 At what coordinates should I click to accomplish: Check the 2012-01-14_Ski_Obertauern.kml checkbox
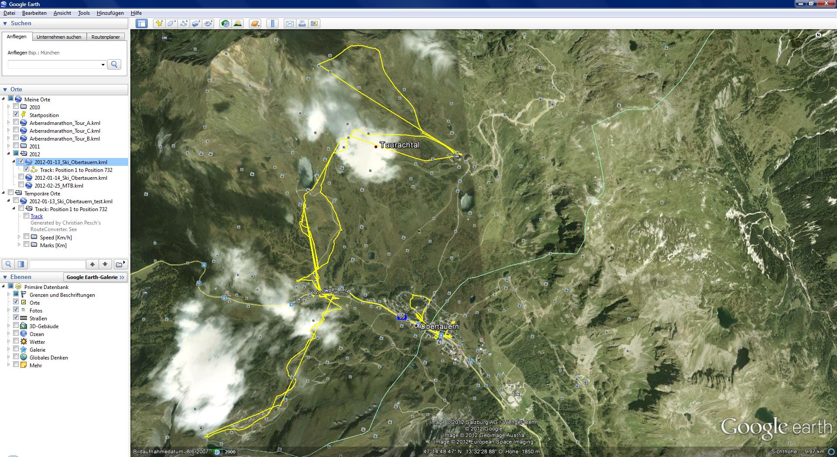21,177
